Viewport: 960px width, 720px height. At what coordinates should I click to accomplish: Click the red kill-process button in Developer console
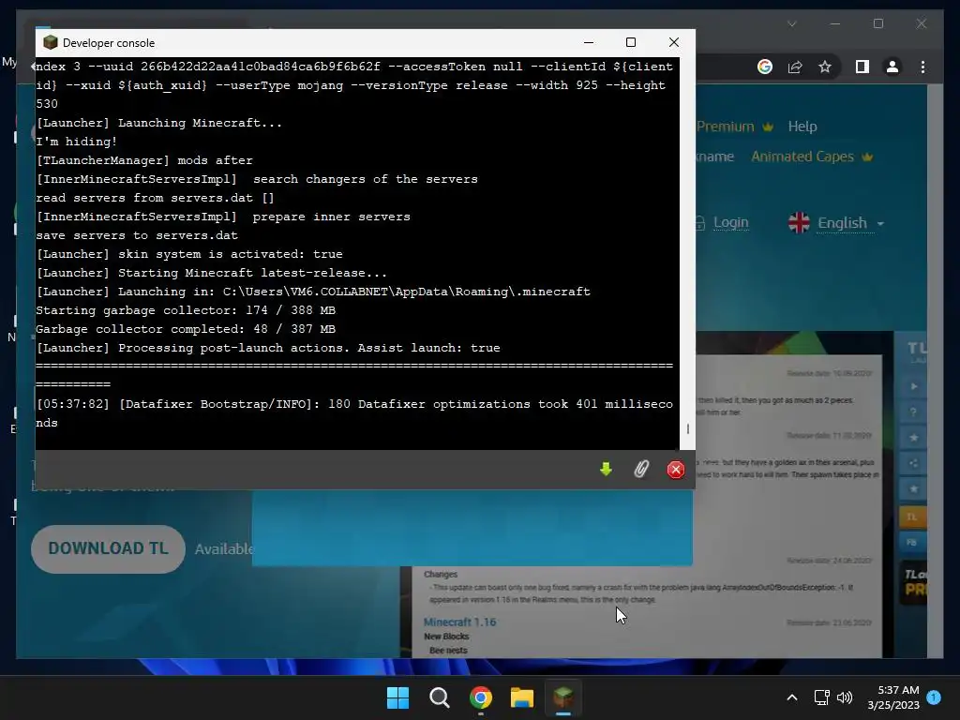pyautogui.click(x=675, y=470)
